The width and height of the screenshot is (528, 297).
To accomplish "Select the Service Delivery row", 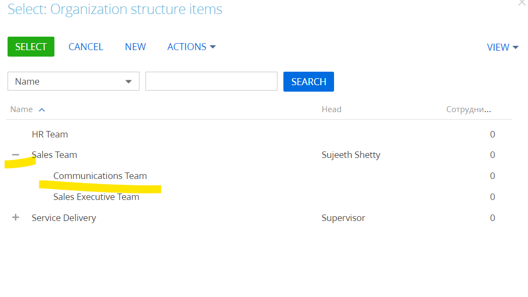I will click(259, 218).
